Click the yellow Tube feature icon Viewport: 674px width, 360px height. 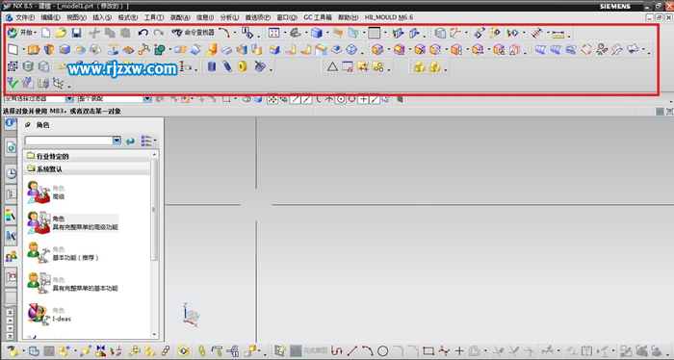pos(243,66)
